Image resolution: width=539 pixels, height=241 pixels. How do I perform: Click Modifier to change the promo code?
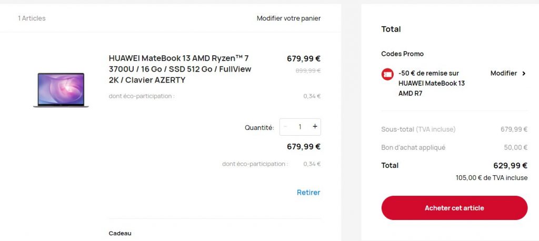pos(503,74)
